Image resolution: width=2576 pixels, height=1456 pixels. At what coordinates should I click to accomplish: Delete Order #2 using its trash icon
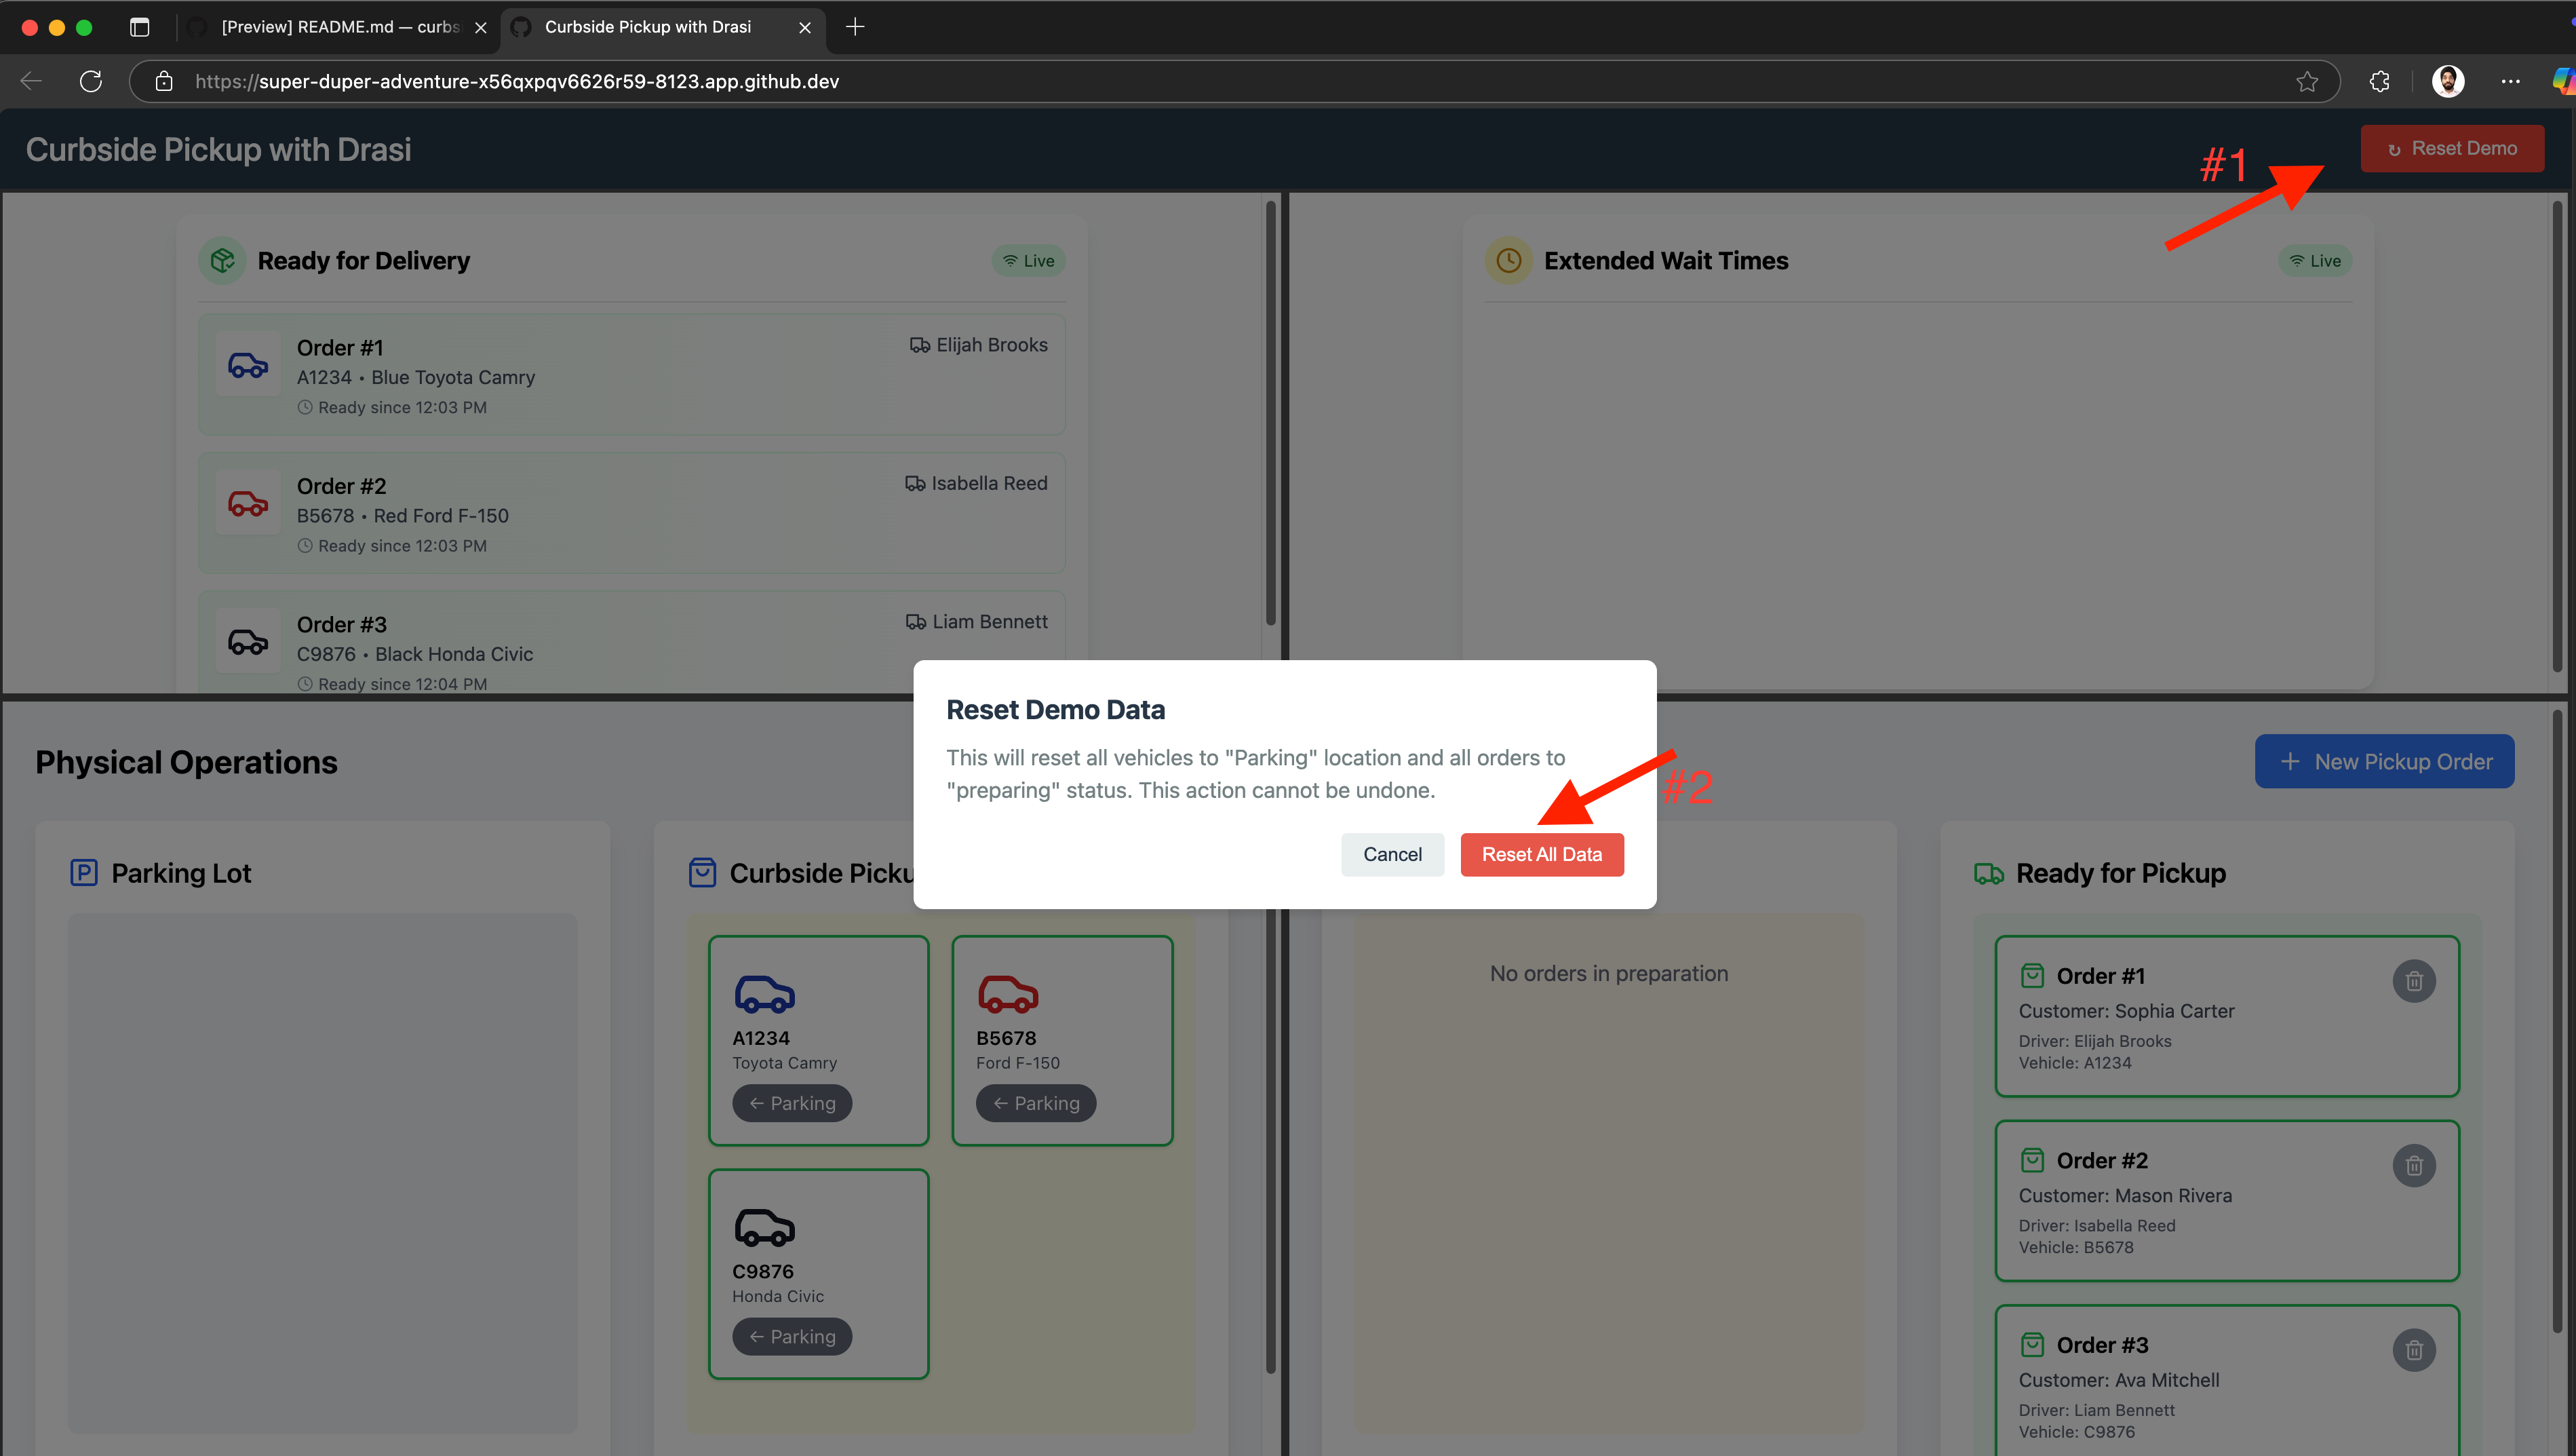point(2414,1165)
